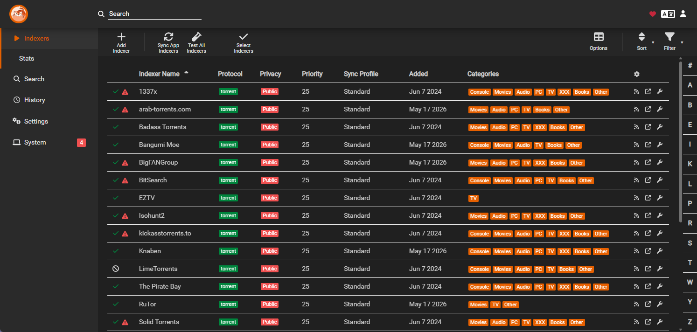This screenshot has width=697, height=332.
Task: Click the disabled status icon for LimeTorrents
Action: point(116,269)
